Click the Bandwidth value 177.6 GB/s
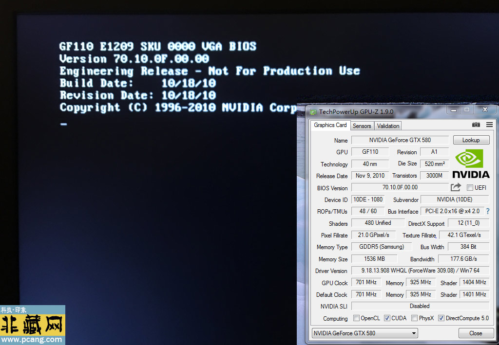 point(464,259)
